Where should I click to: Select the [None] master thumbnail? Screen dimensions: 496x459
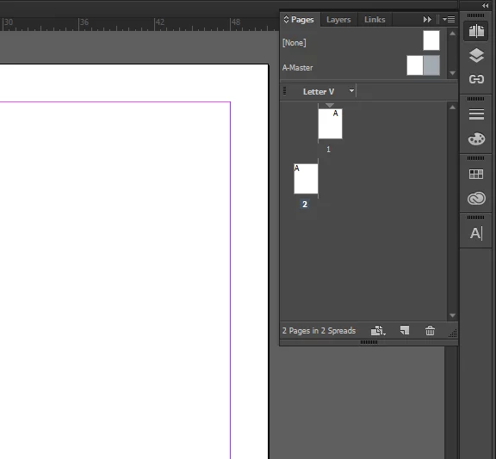(431, 40)
